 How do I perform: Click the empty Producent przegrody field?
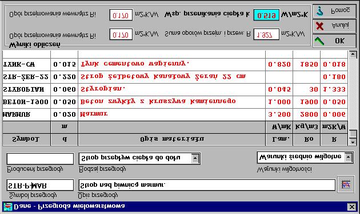(x=40, y=159)
